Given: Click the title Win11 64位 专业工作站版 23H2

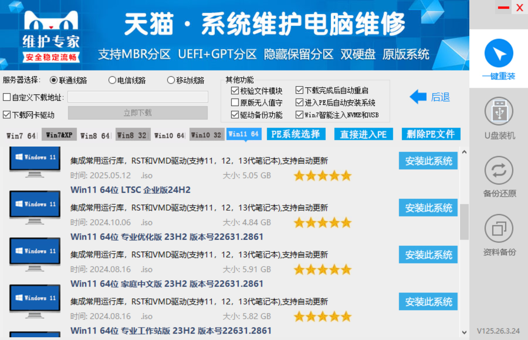Looking at the screenshot, I should tap(171, 331).
